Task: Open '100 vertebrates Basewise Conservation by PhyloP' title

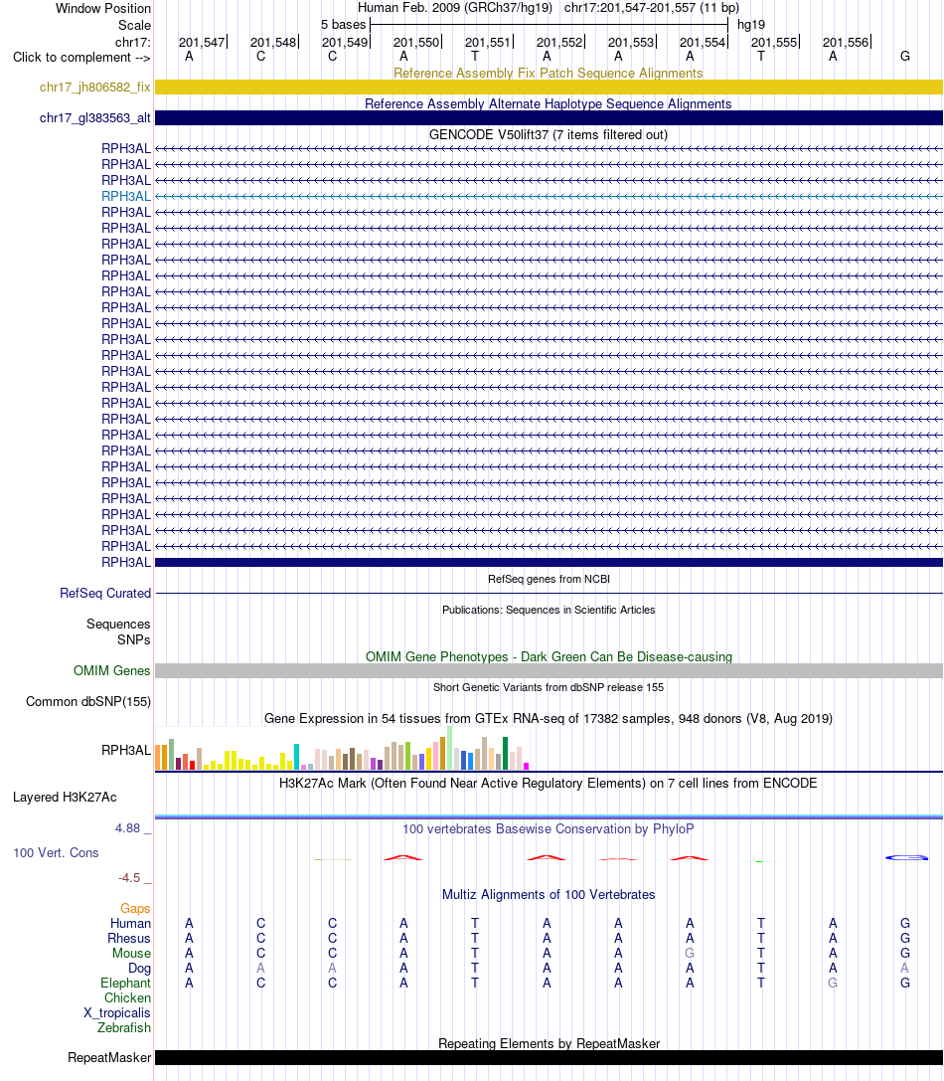Action: coord(549,828)
